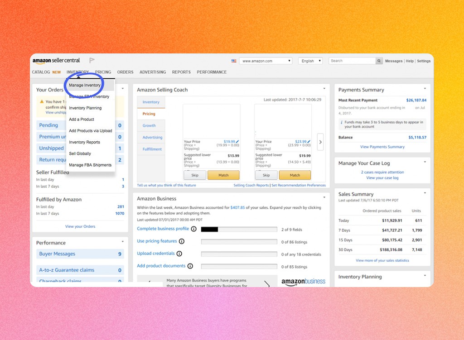464x340 pixels.
Task: Collapse the Manage Your Case Log arrow
Action: click(x=425, y=162)
